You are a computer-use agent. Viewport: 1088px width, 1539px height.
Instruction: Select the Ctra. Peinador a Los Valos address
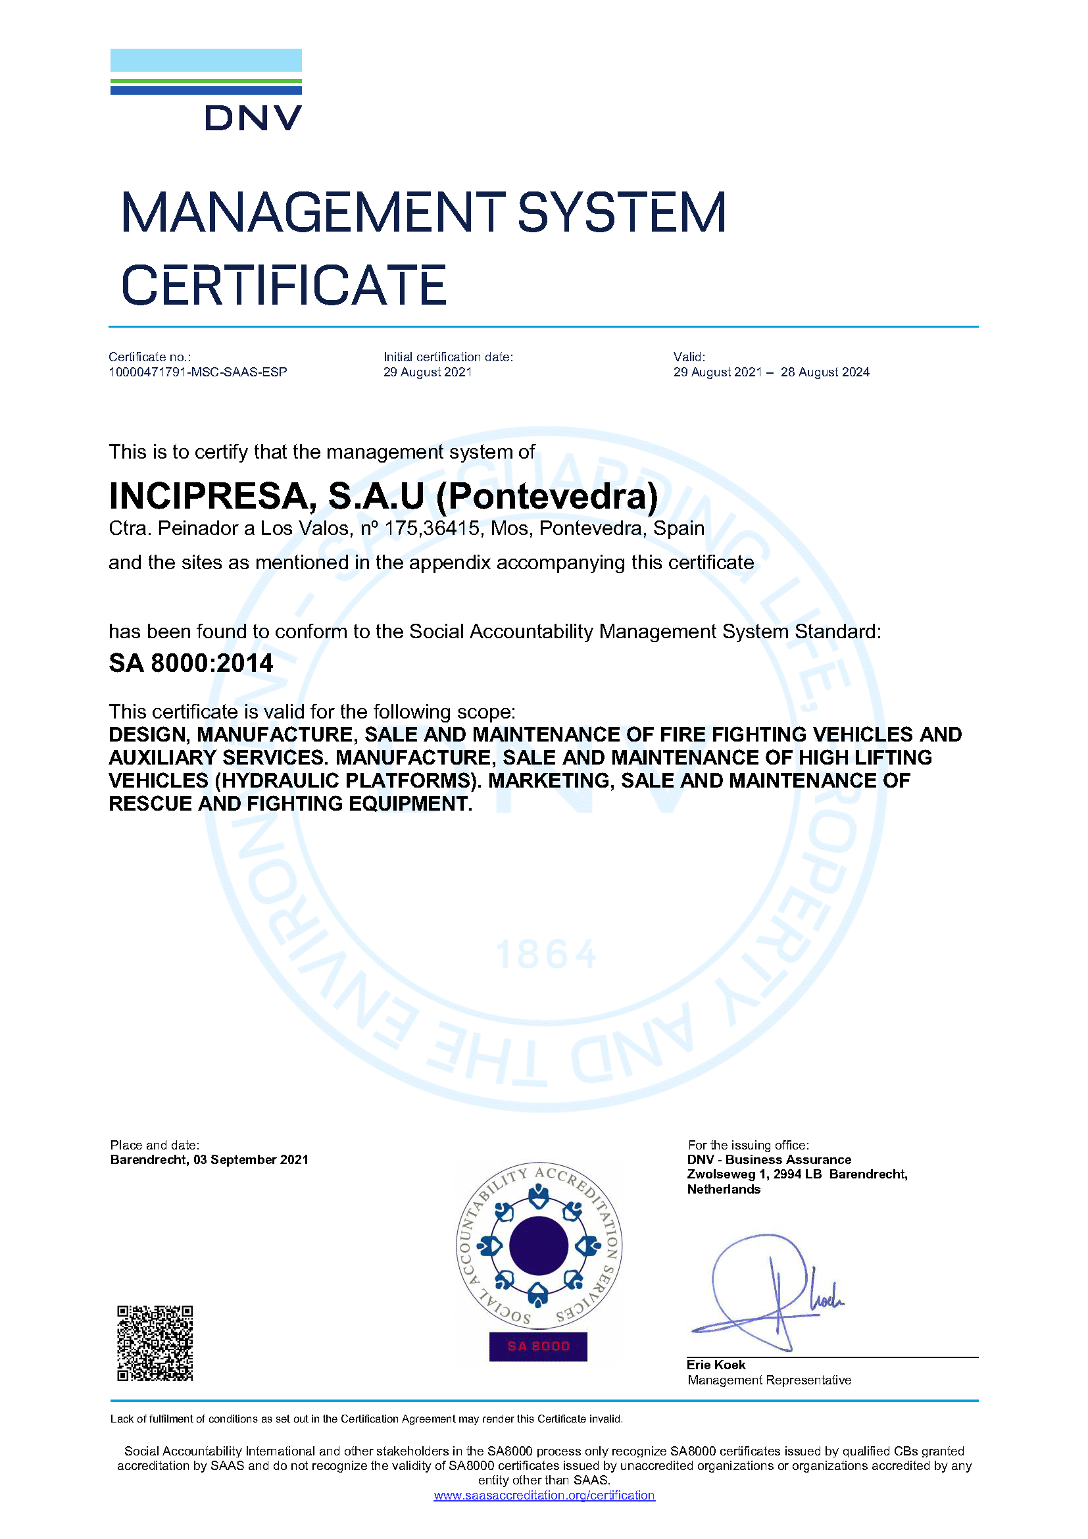[x=407, y=529]
